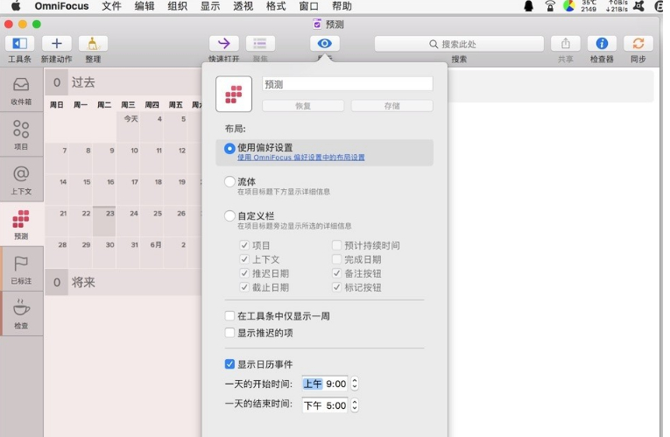The width and height of the screenshot is (670, 437).
Task: Select 流体 layout radio button
Action: coord(229,181)
